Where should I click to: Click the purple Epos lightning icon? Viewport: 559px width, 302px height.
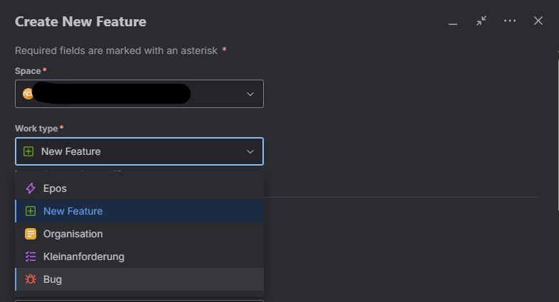click(31, 188)
